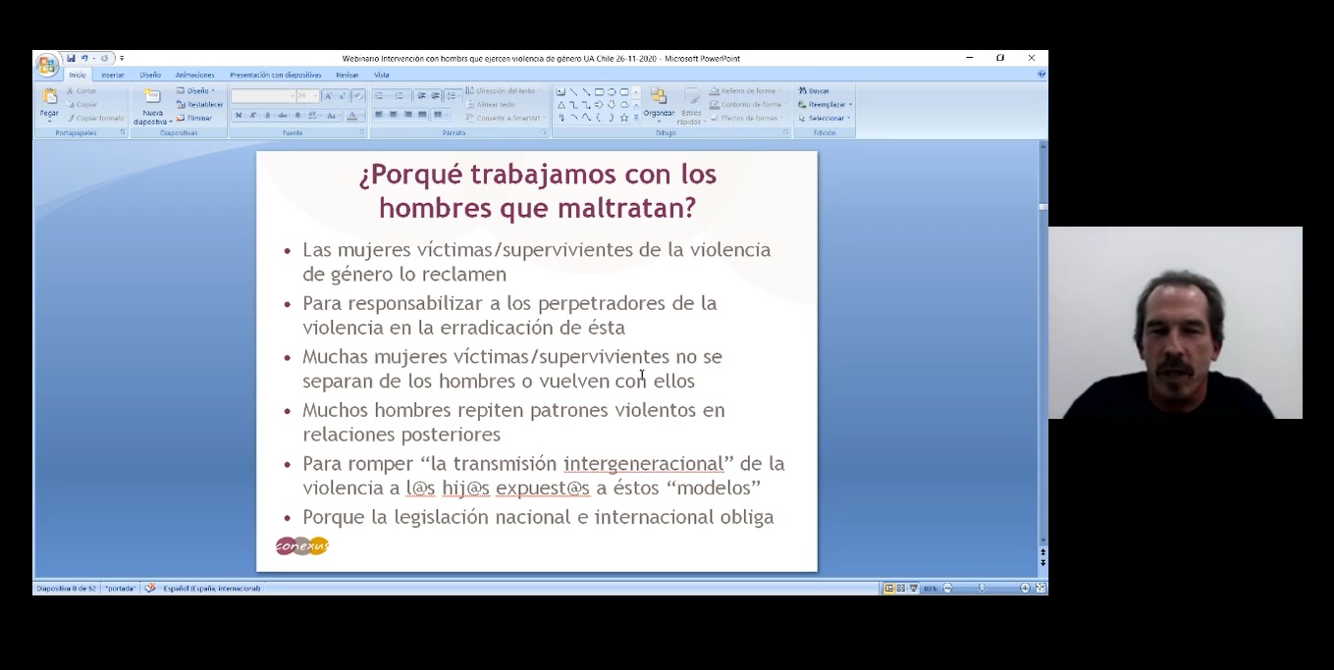Open Relleno de forma fill menu
This screenshot has height=670, width=1334.
pos(746,90)
